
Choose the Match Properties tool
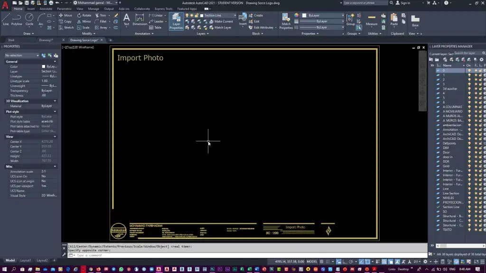tap(286, 20)
